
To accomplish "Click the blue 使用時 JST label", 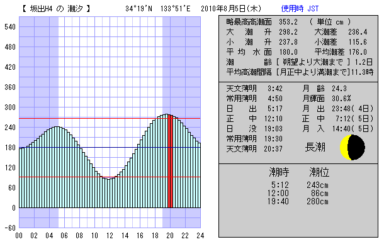I will tap(300, 9).
